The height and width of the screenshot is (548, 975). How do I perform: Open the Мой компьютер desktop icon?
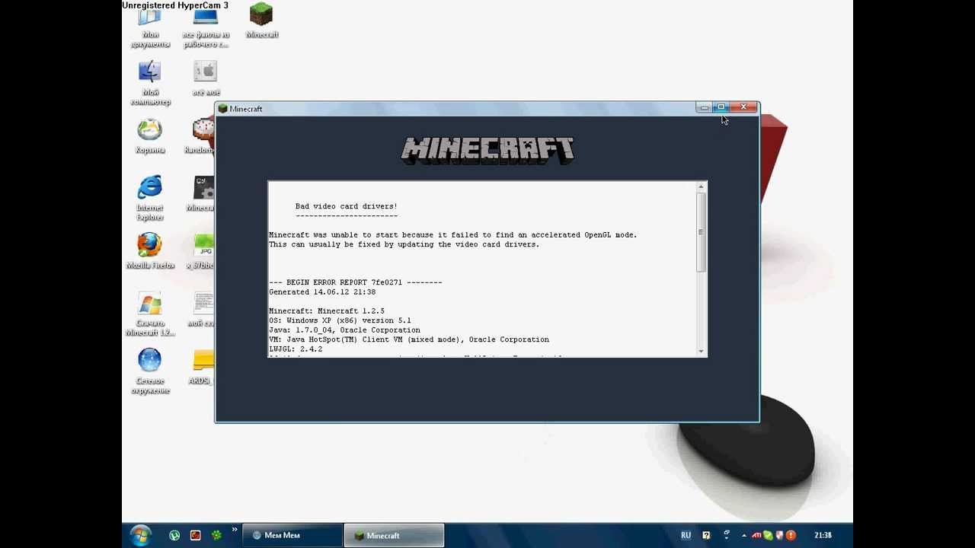click(150, 84)
